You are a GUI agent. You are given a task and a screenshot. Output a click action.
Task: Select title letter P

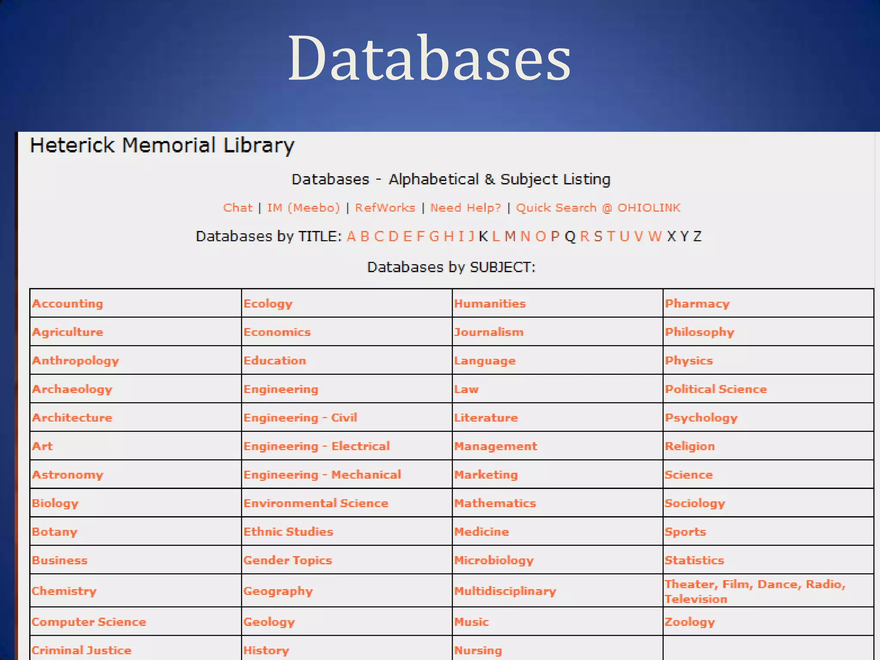pyautogui.click(x=555, y=236)
